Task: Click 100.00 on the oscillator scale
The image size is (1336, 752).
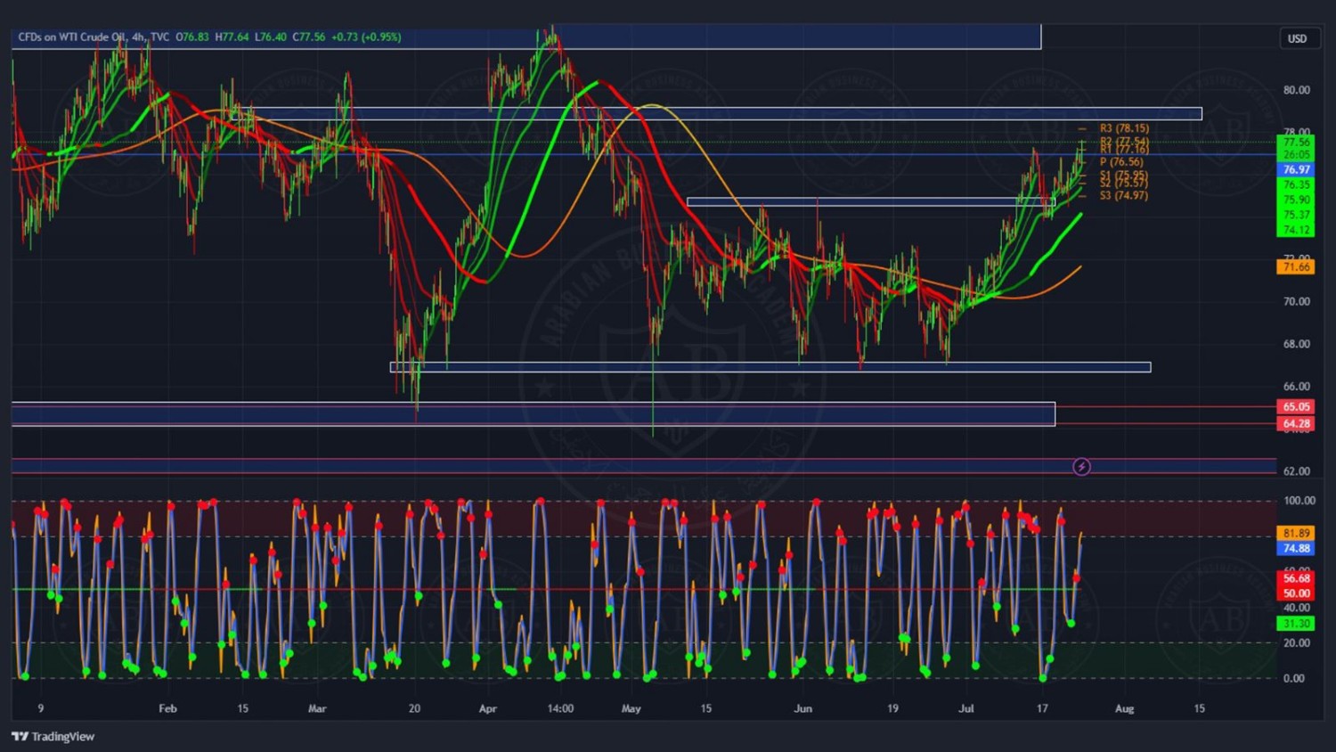Action: (1299, 501)
